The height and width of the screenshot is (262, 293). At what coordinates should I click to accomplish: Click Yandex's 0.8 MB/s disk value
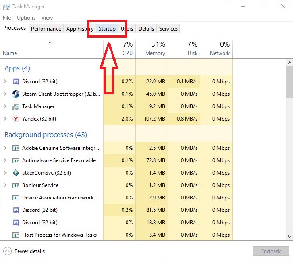pyautogui.click(x=187, y=119)
